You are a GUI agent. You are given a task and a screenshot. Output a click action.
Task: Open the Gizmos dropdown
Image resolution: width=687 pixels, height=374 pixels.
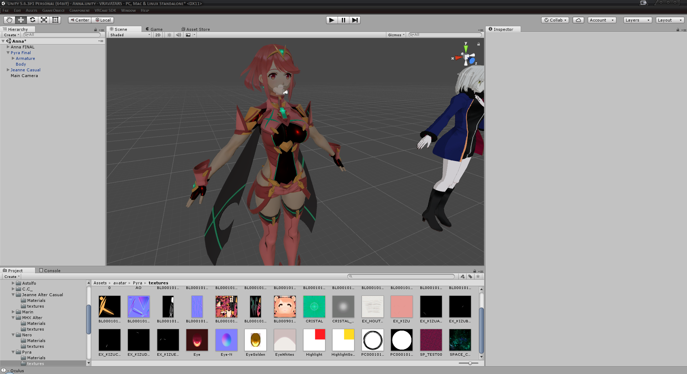tap(396, 35)
